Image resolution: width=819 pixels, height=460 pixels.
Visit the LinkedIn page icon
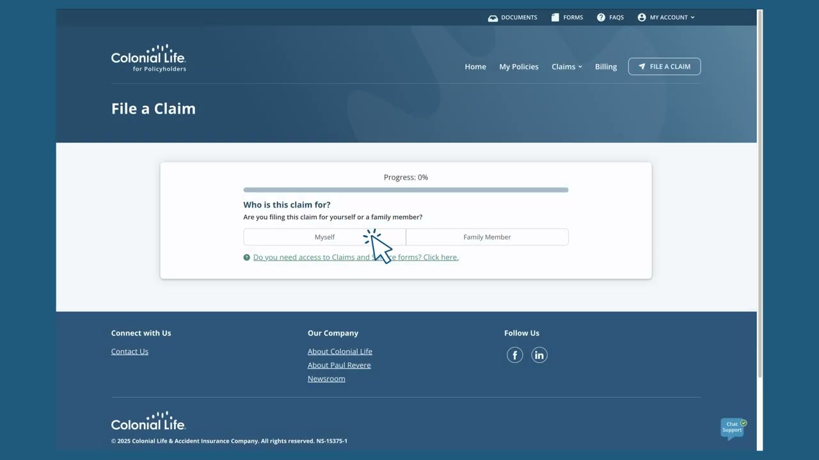(x=539, y=355)
